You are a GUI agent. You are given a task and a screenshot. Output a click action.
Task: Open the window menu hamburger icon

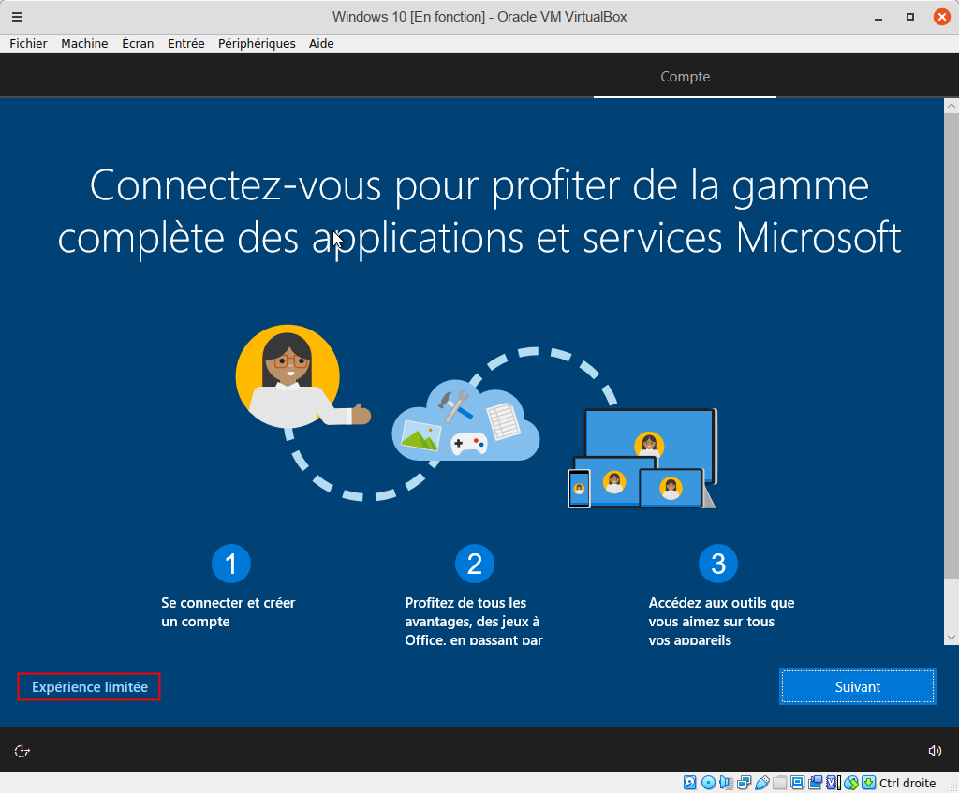pyautogui.click(x=17, y=17)
